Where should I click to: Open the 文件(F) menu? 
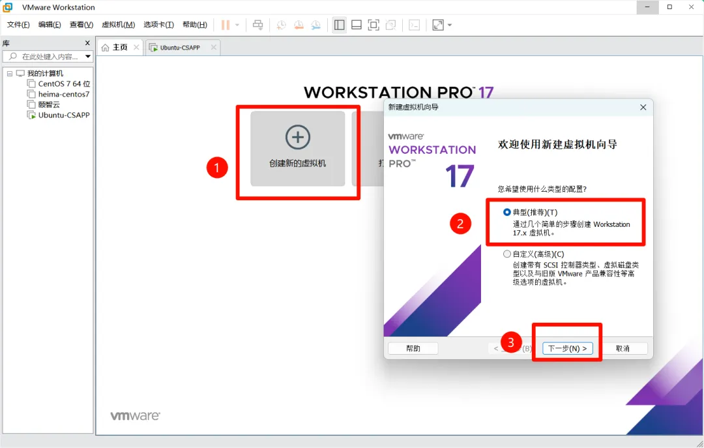pos(18,25)
